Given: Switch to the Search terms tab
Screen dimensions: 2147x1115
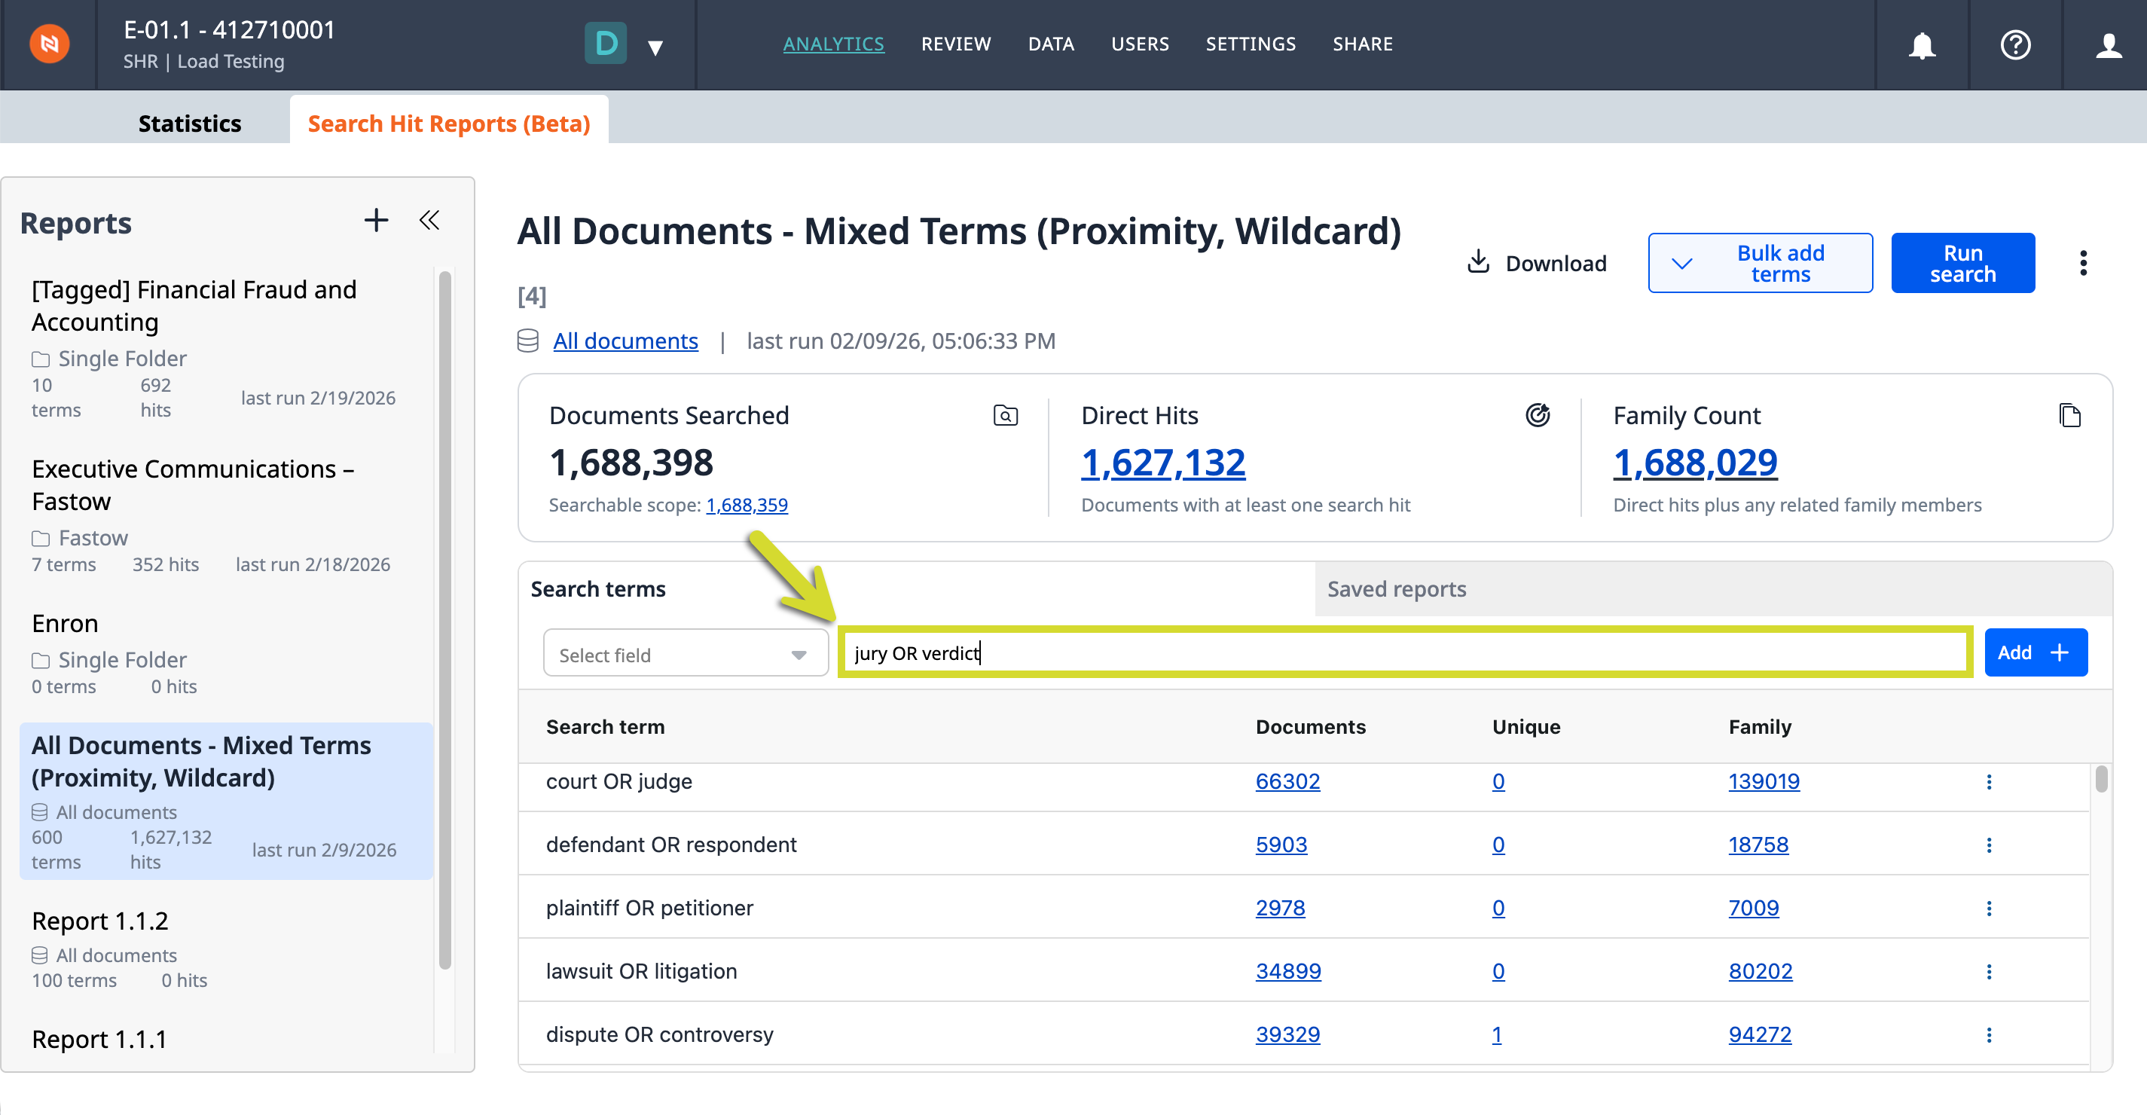Looking at the screenshot, I should click(598, 589).
